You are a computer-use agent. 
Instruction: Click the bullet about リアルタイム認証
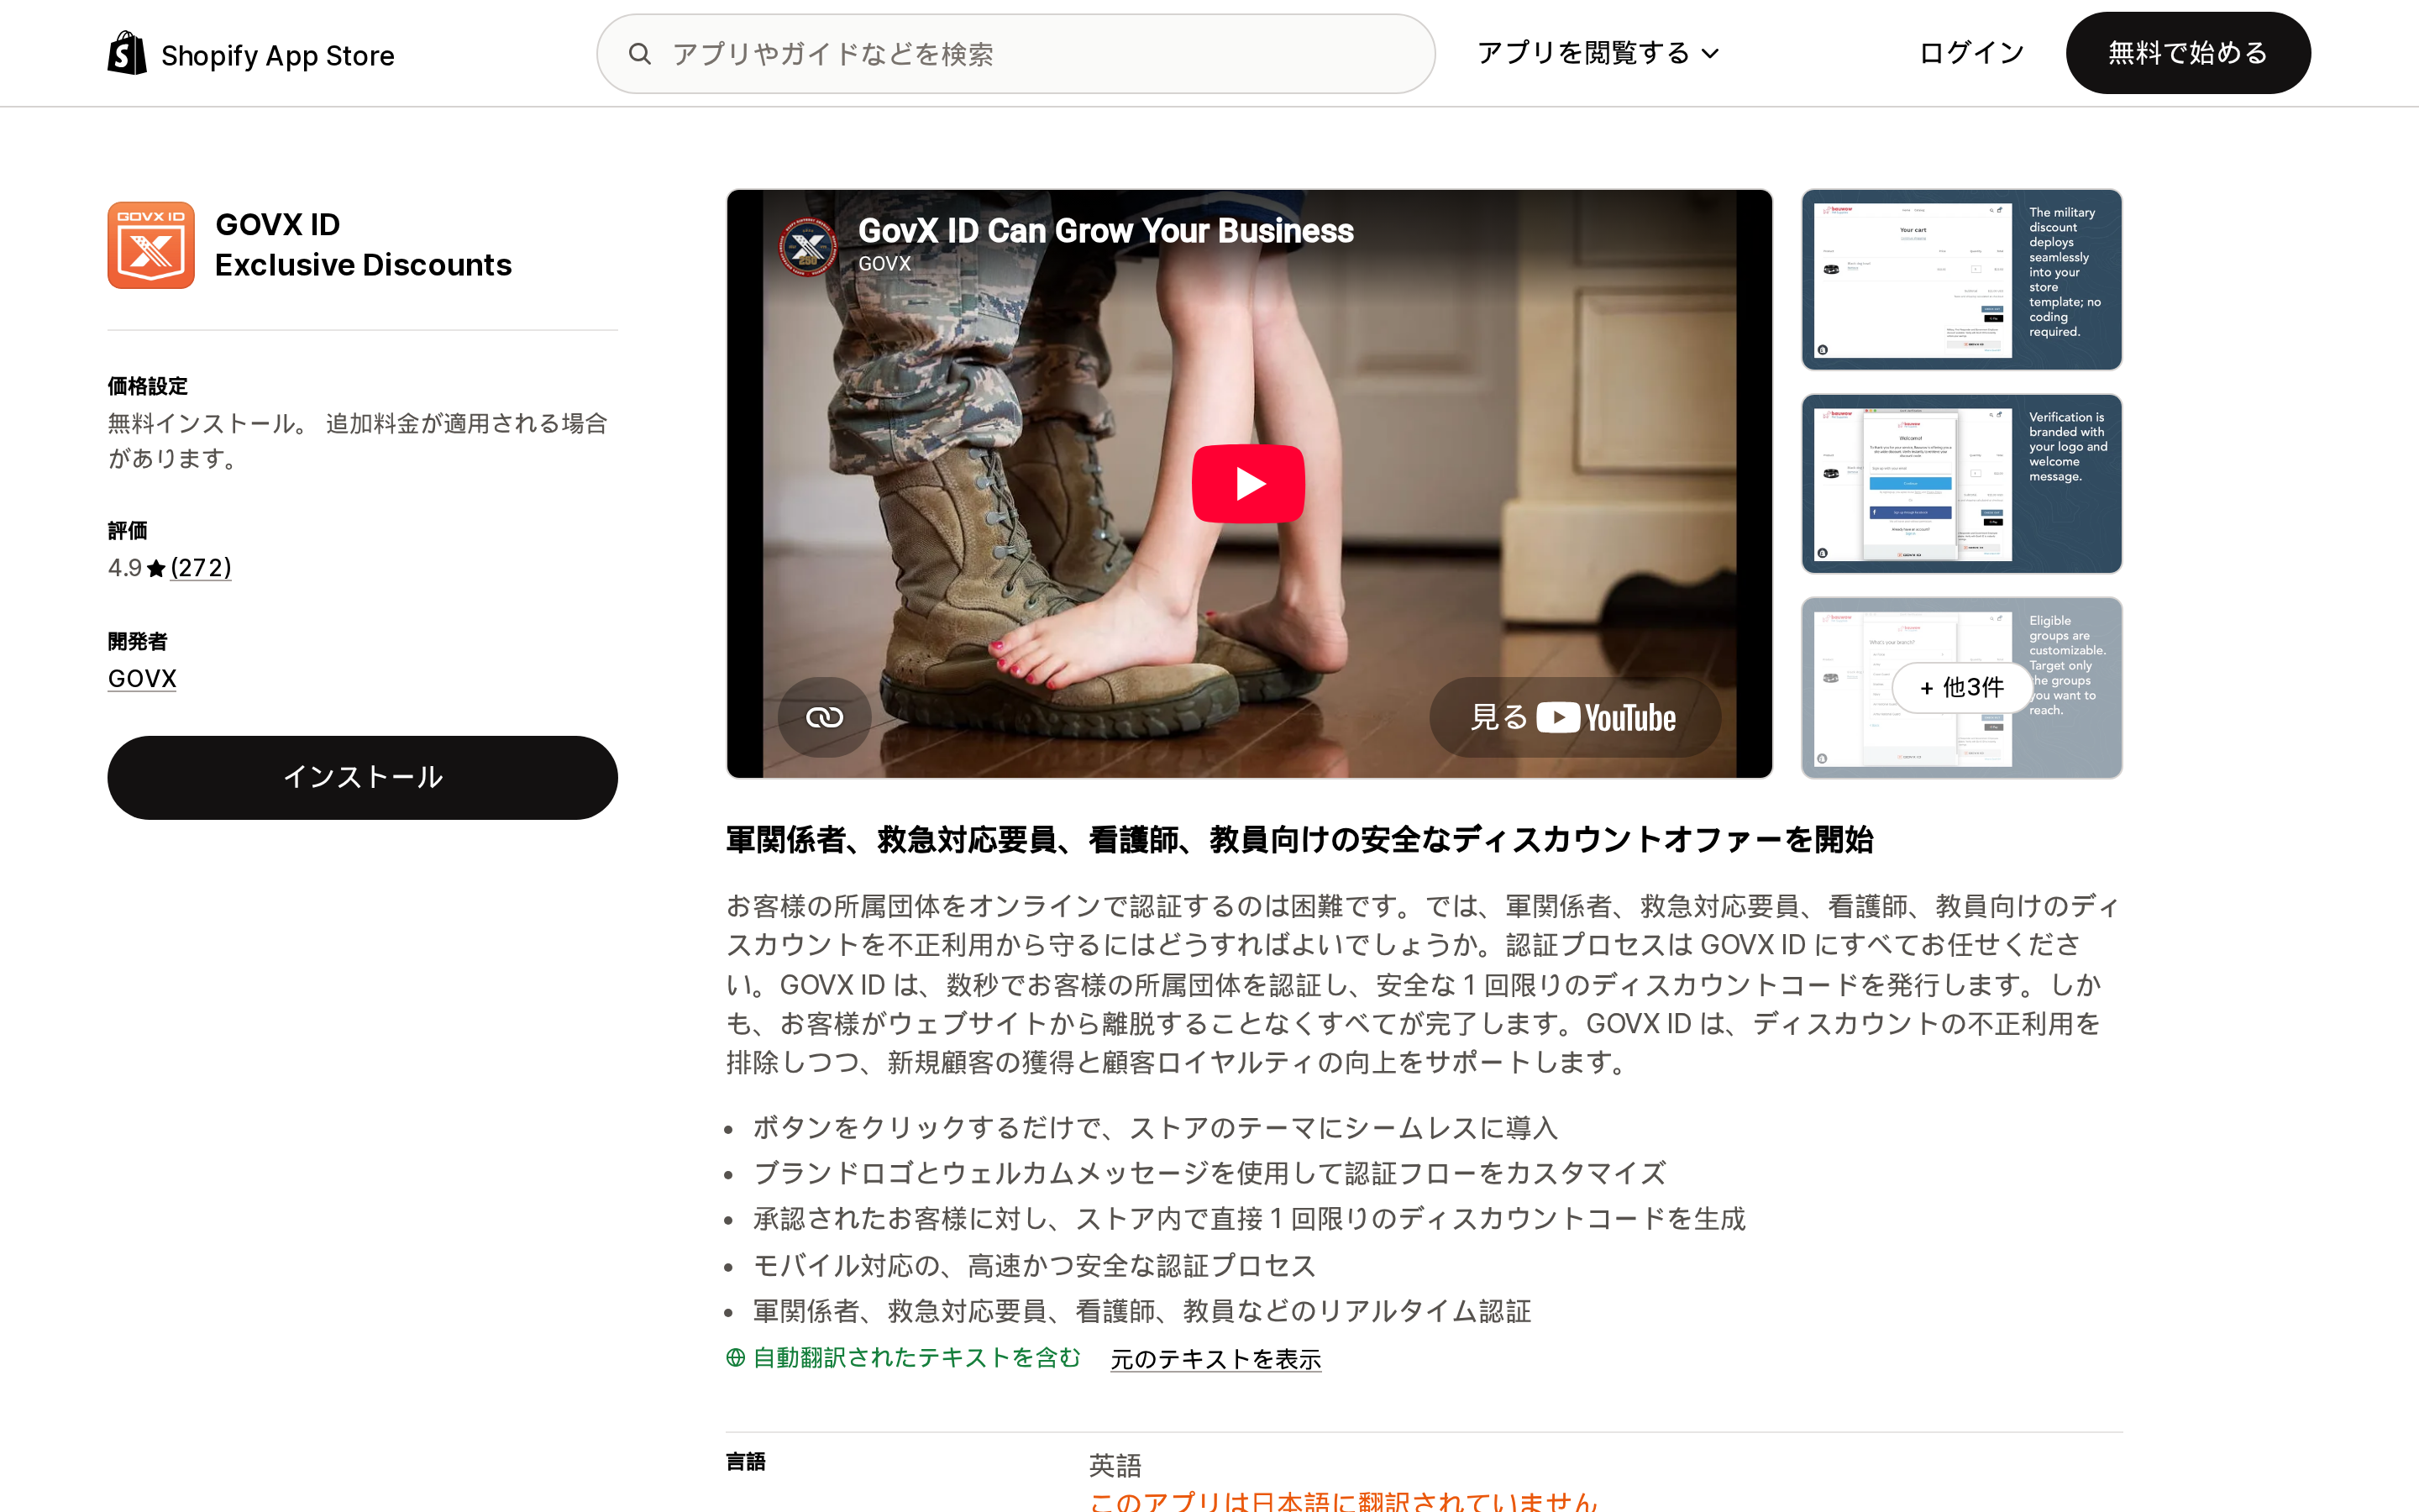pos(1142,1312)
